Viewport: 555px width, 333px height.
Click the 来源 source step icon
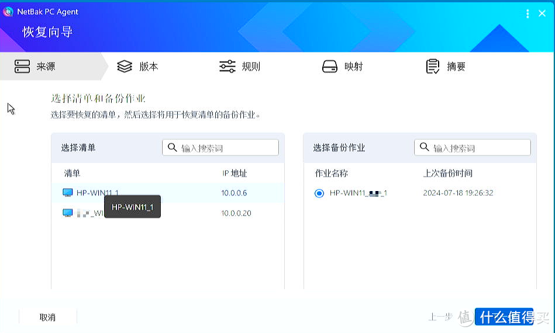tap(22, 67)
